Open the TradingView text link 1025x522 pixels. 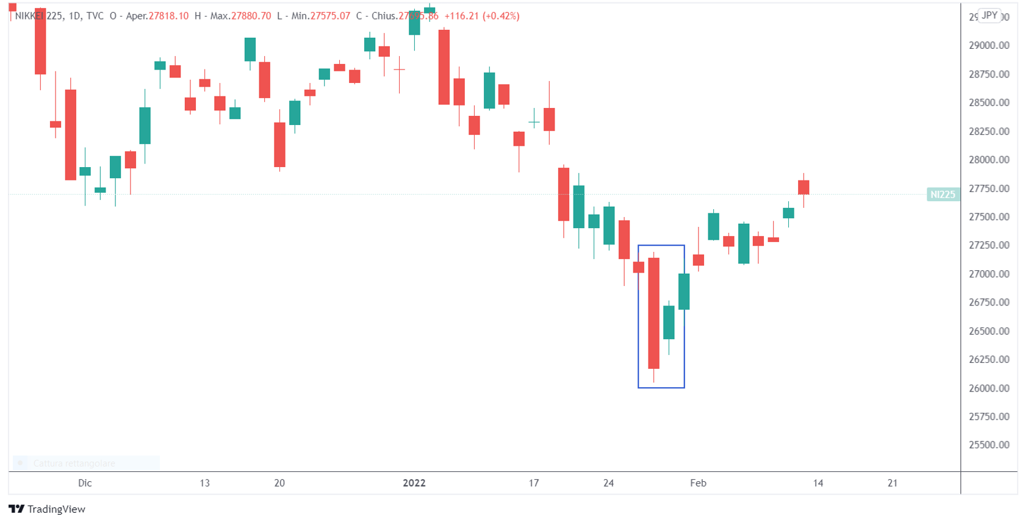56,509
